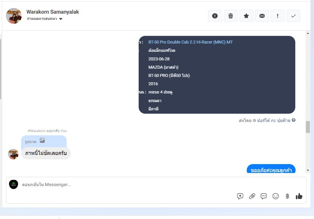
Task: Mark conversation unread via envelope icon
Action: pos(262,16)
